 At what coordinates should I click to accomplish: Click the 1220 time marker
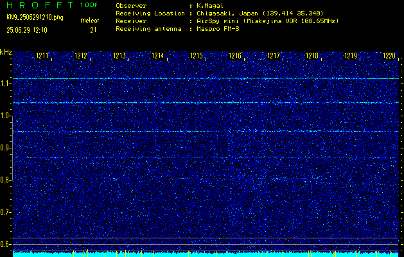click(389, 55)
